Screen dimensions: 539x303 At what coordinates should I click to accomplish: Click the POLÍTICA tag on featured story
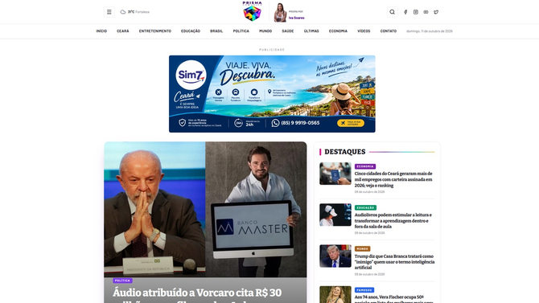click(123, 280)
